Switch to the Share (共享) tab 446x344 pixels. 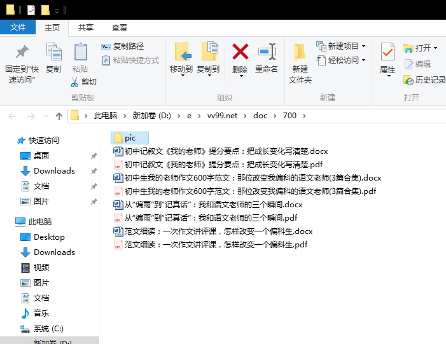tap(86, 28)
